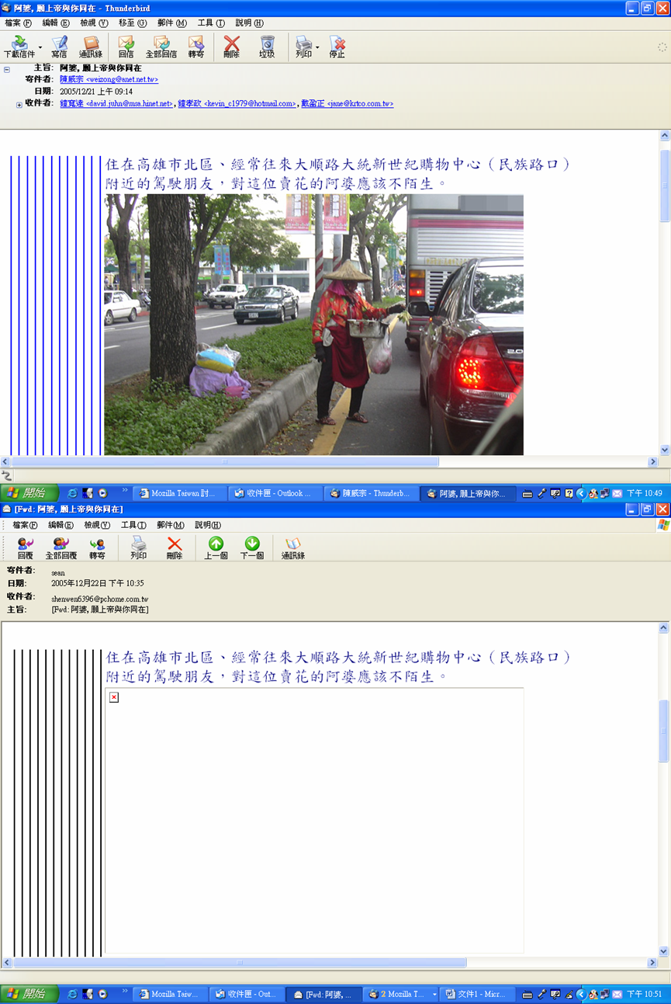Screen dimensions: 671x1004
Task: Switch to Mozilla Taiwan 討... on upper taskbar
Action: 180,493
